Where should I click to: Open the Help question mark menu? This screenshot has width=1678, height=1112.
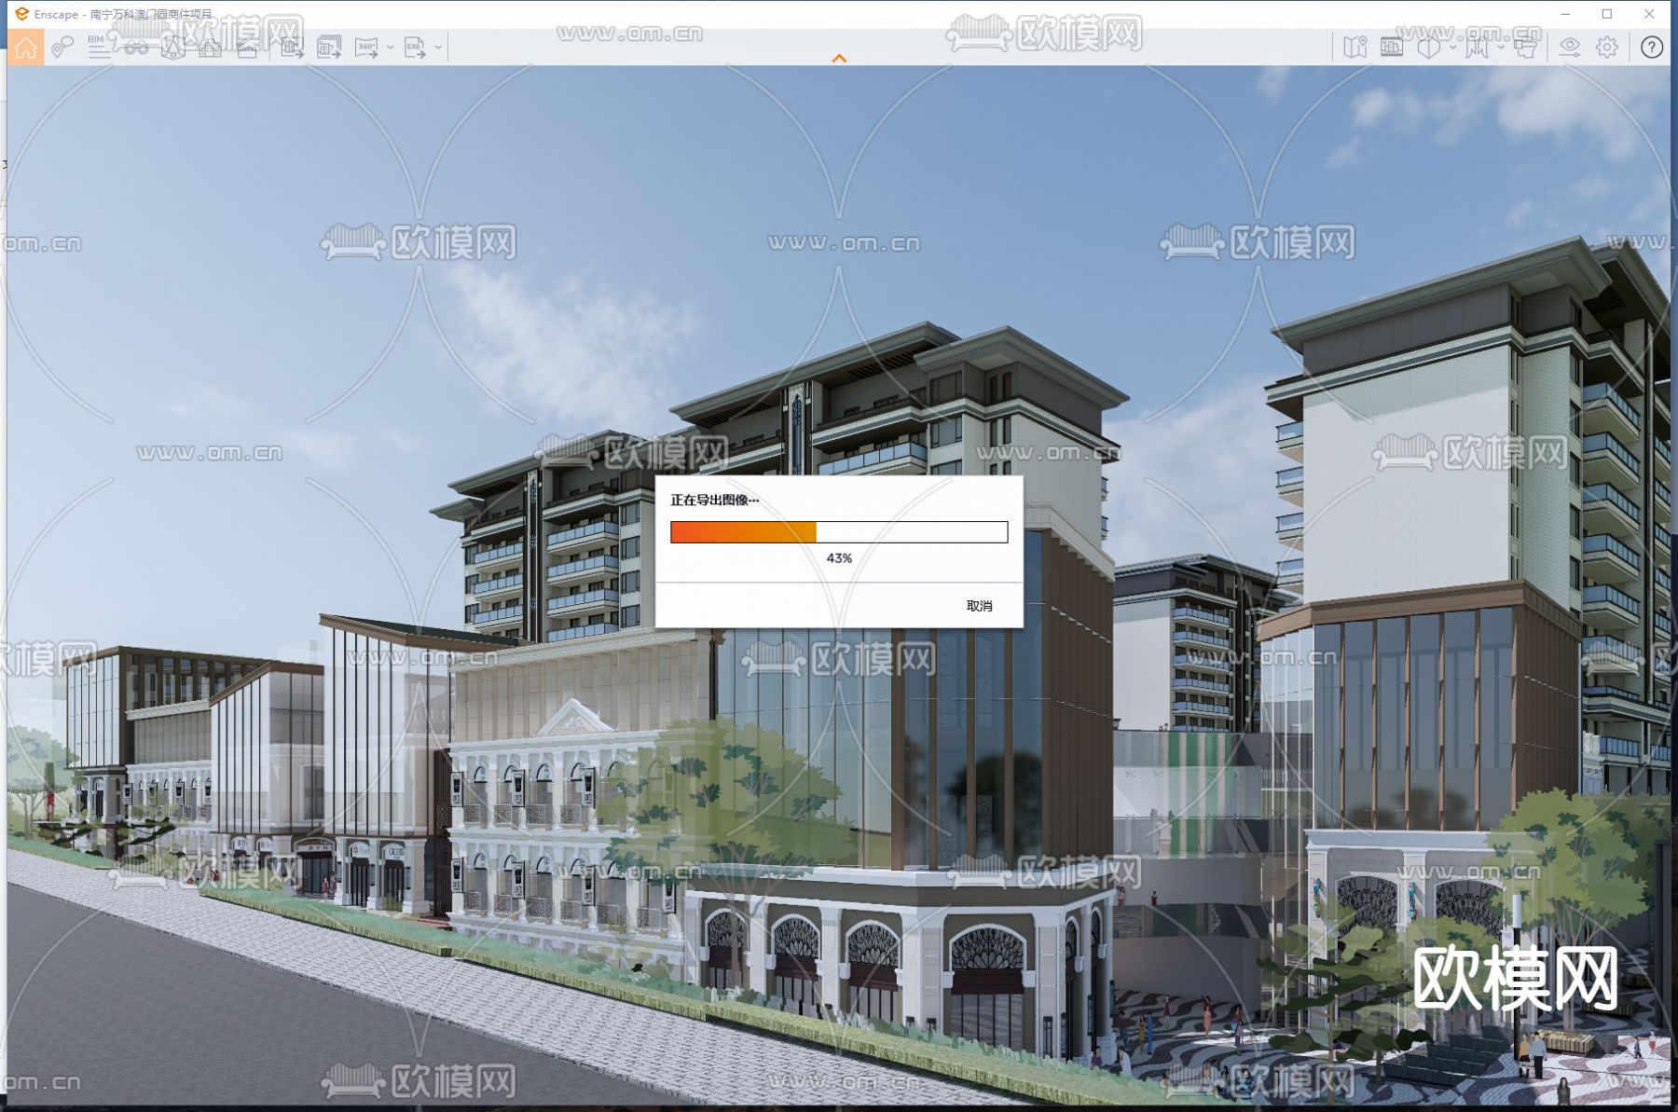point(1651,48)
